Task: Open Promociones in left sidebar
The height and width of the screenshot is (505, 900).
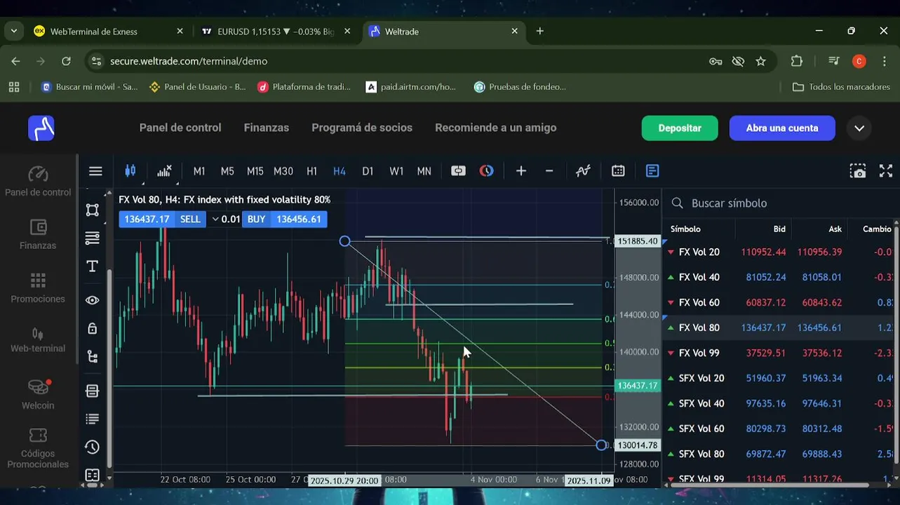Action: [x=38, y=288]
